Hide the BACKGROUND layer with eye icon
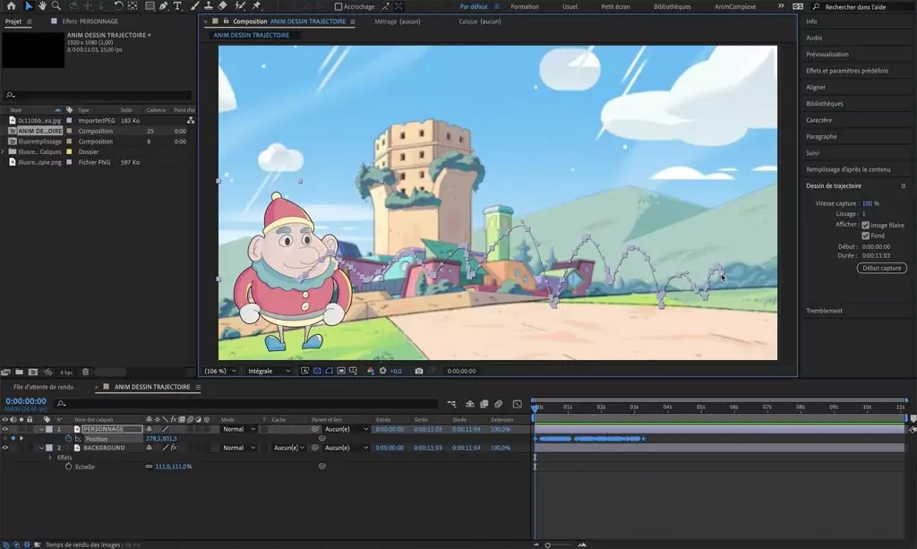 coord(5,448)
